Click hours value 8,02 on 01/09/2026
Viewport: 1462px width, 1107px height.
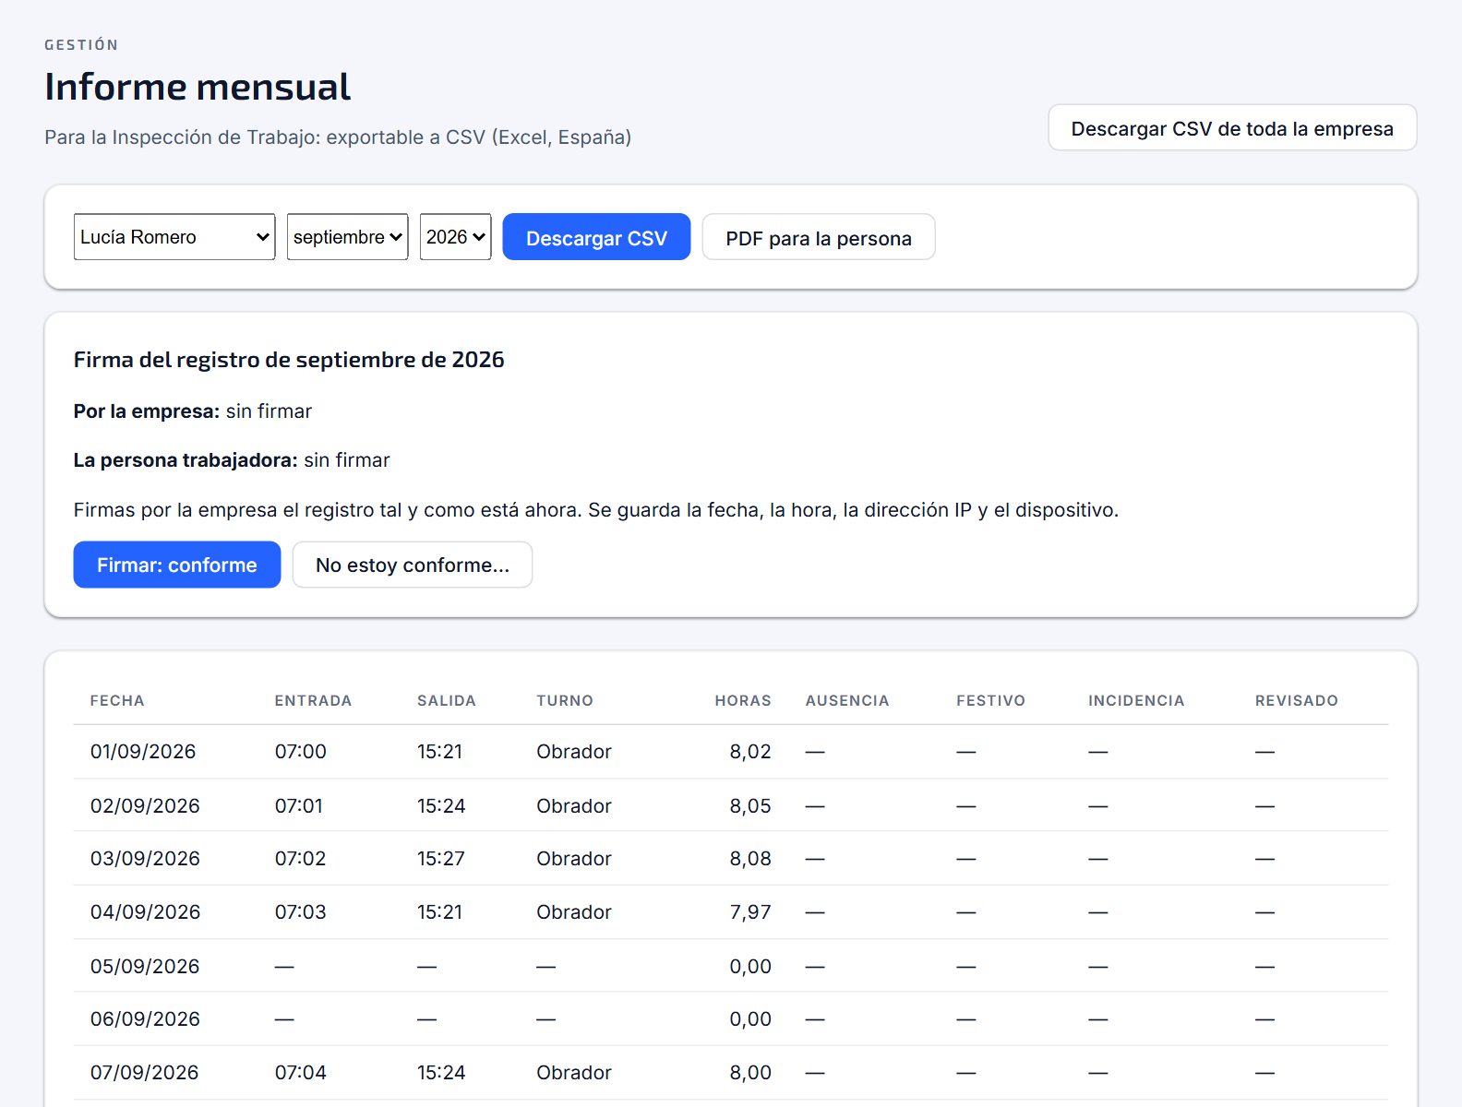pyautogui.click(x=750, y=752)
